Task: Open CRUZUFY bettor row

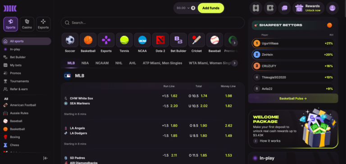Action: (x=293, y=66)
